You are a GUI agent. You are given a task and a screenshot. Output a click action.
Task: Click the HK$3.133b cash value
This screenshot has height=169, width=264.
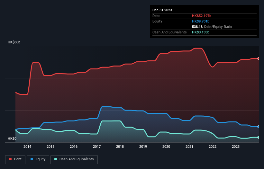click(201, 32)
